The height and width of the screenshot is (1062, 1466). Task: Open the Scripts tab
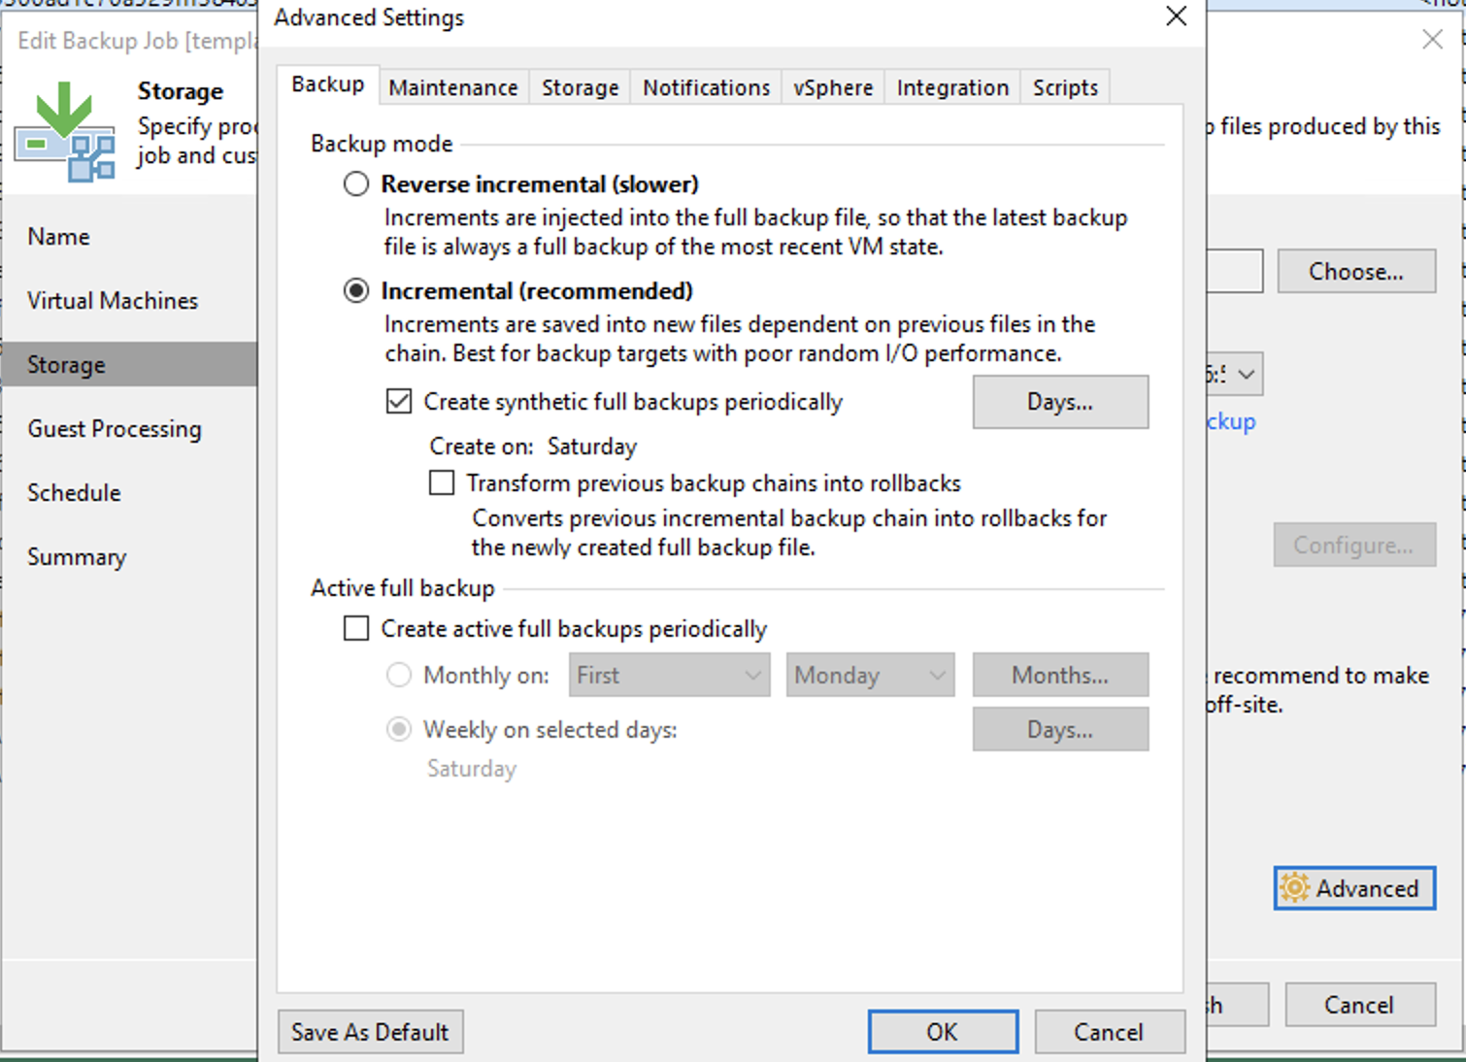pyautogui.click(x=1064, y=87)
